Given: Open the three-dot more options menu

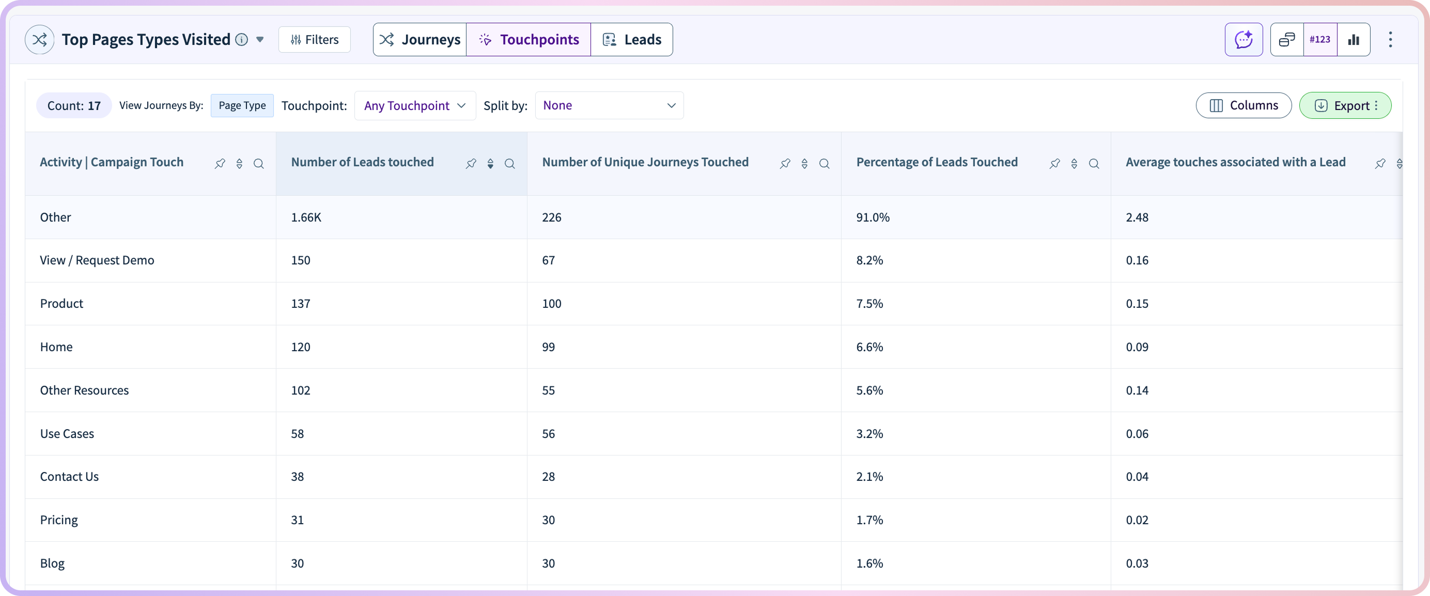Looking at the screenshot, I should (1390, 39).
